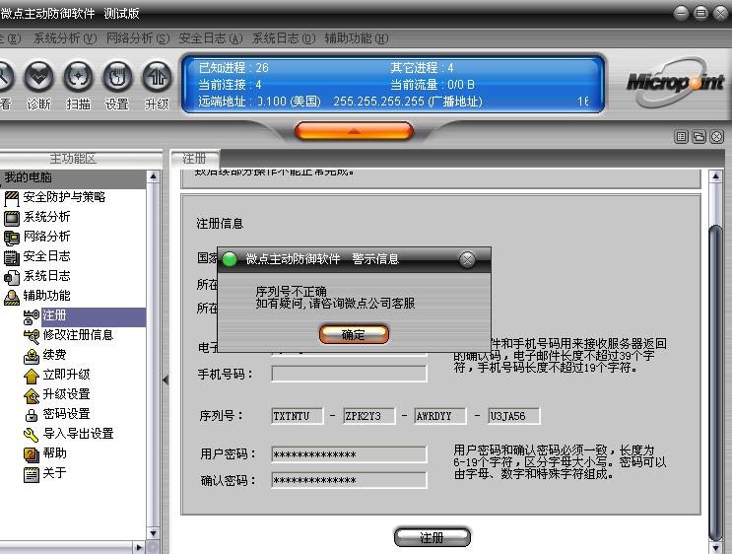Image resolution: width=732 pixels, height=554 pixels.
Task: Click the cascade panel icon under the logo
Action: 699,136
